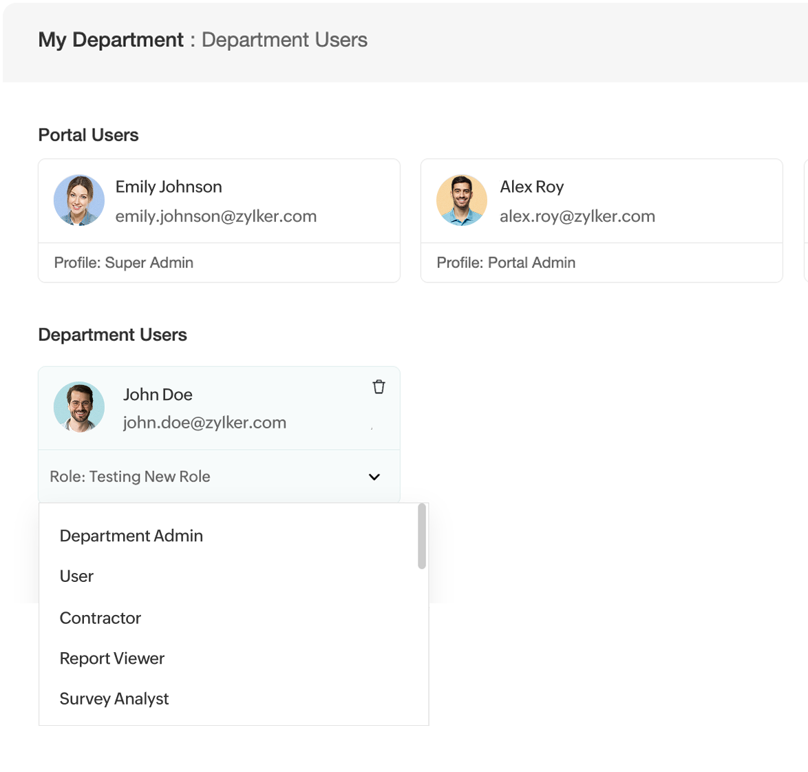Collapse the role selection dropdown chevron

point(374,477)
